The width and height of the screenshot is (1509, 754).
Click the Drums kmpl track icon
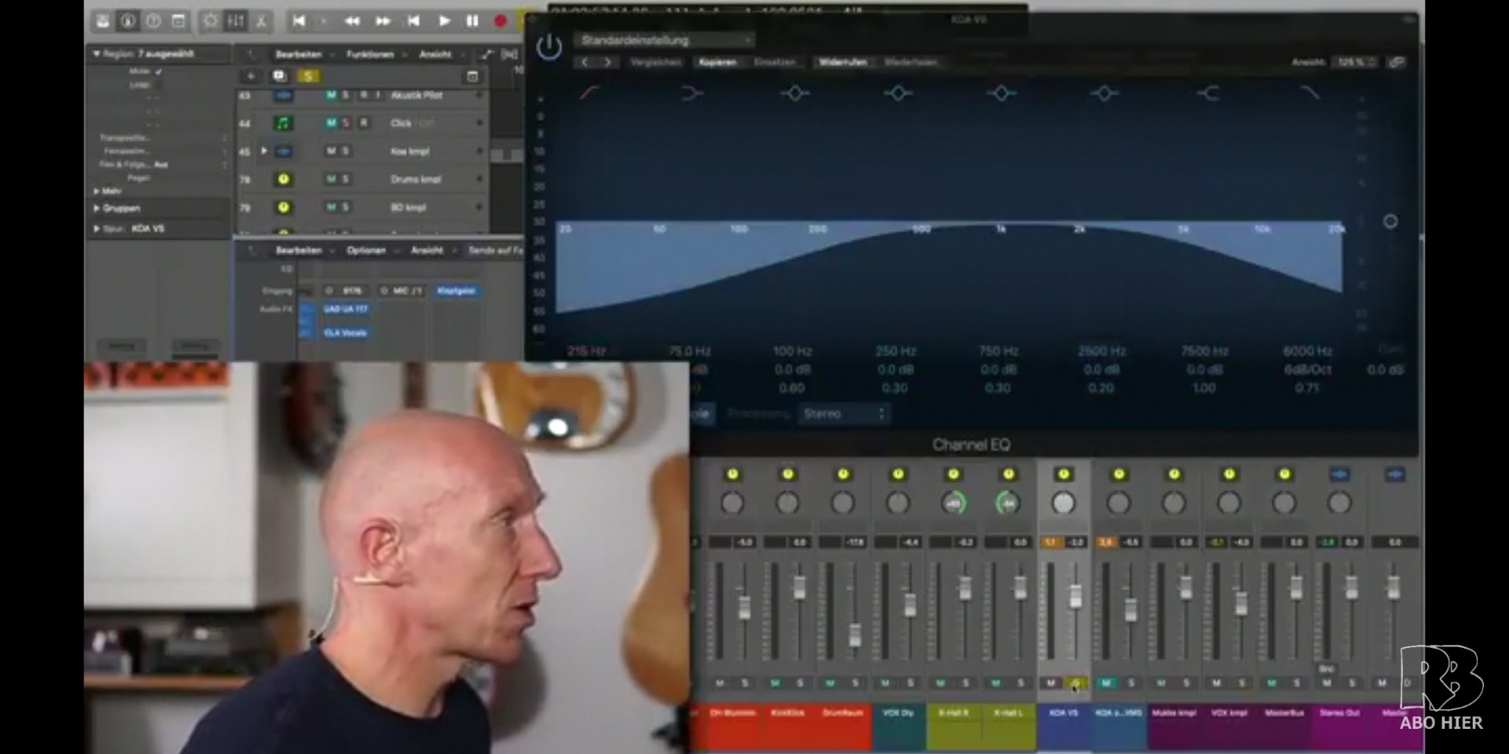(284, 179)
